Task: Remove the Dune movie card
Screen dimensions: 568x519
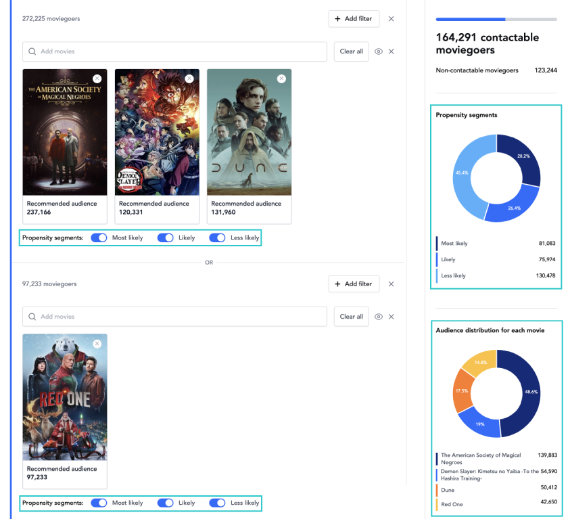Action: 281,79
